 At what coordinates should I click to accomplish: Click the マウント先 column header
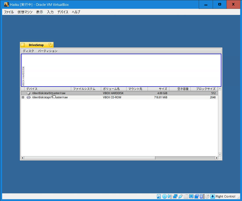pyautogui.click(x=137, y=89)
